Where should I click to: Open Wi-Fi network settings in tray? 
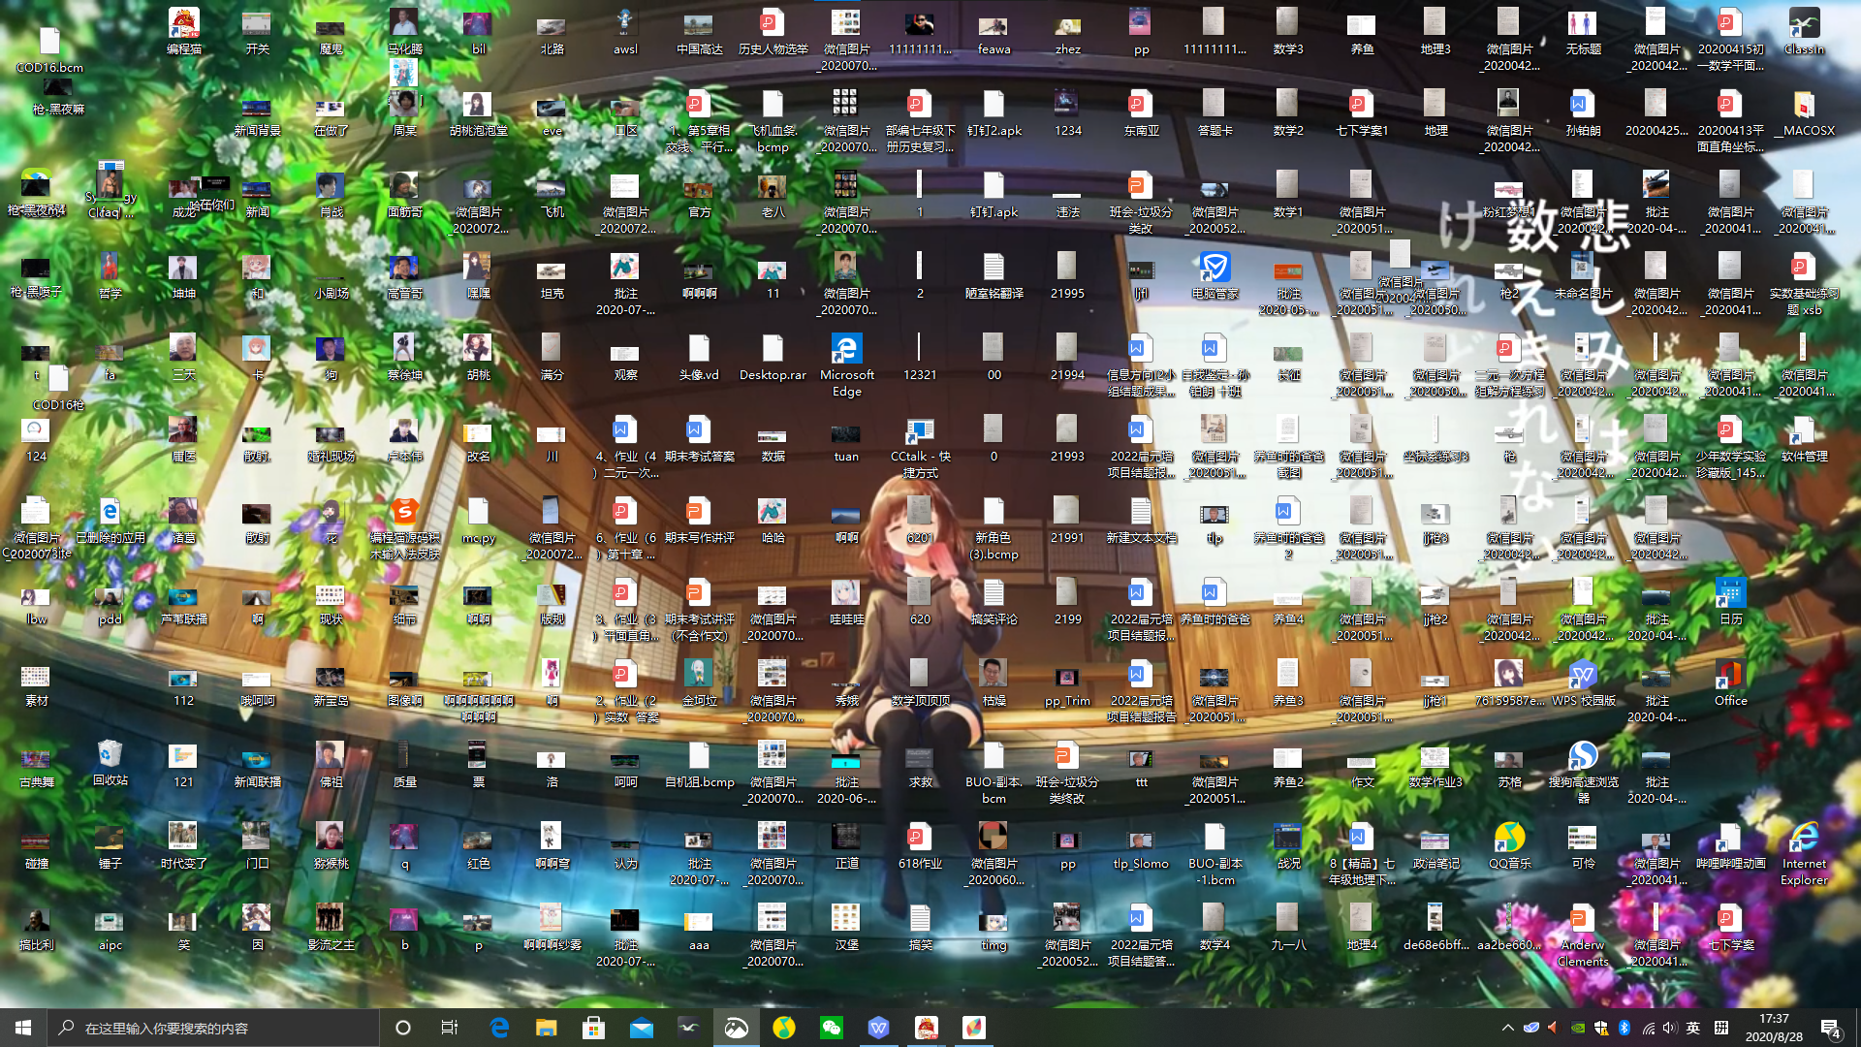click(1648, 1028)
